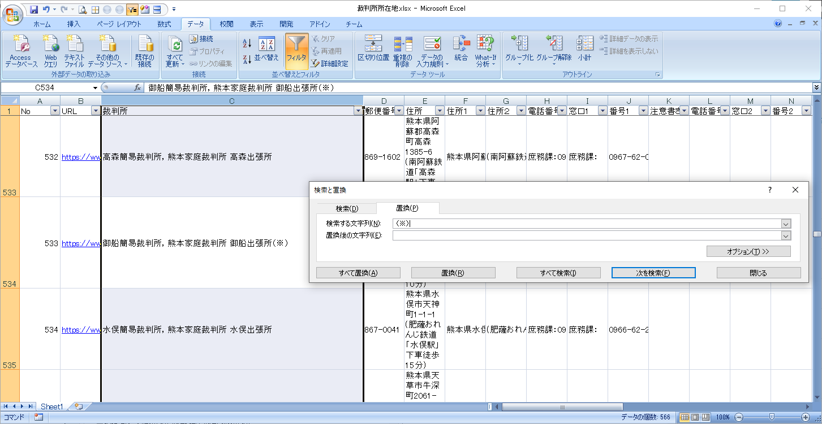Click すべて検索 to find all
Viewport: 822px width, 424px height.
[x=558, y=273]
